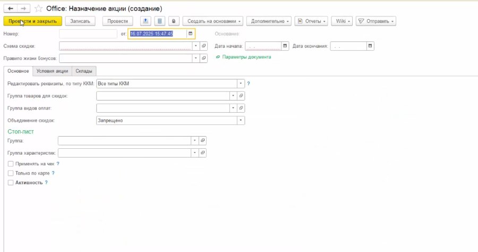Open the Дополнительно menu
The width and height of the screenshot is (478, 252).
pyautogui.click(x=269, y=21)
